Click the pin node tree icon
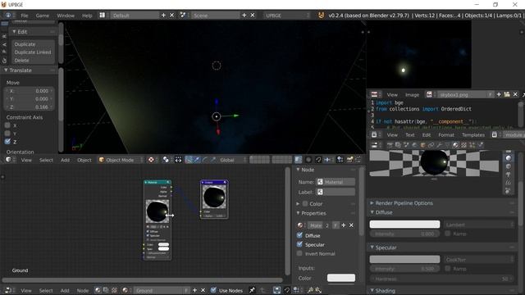 [x=252, y=290]
